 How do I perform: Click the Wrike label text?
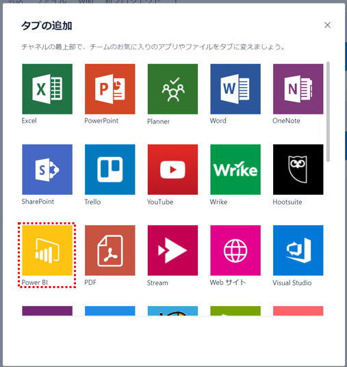pos(218,202)
